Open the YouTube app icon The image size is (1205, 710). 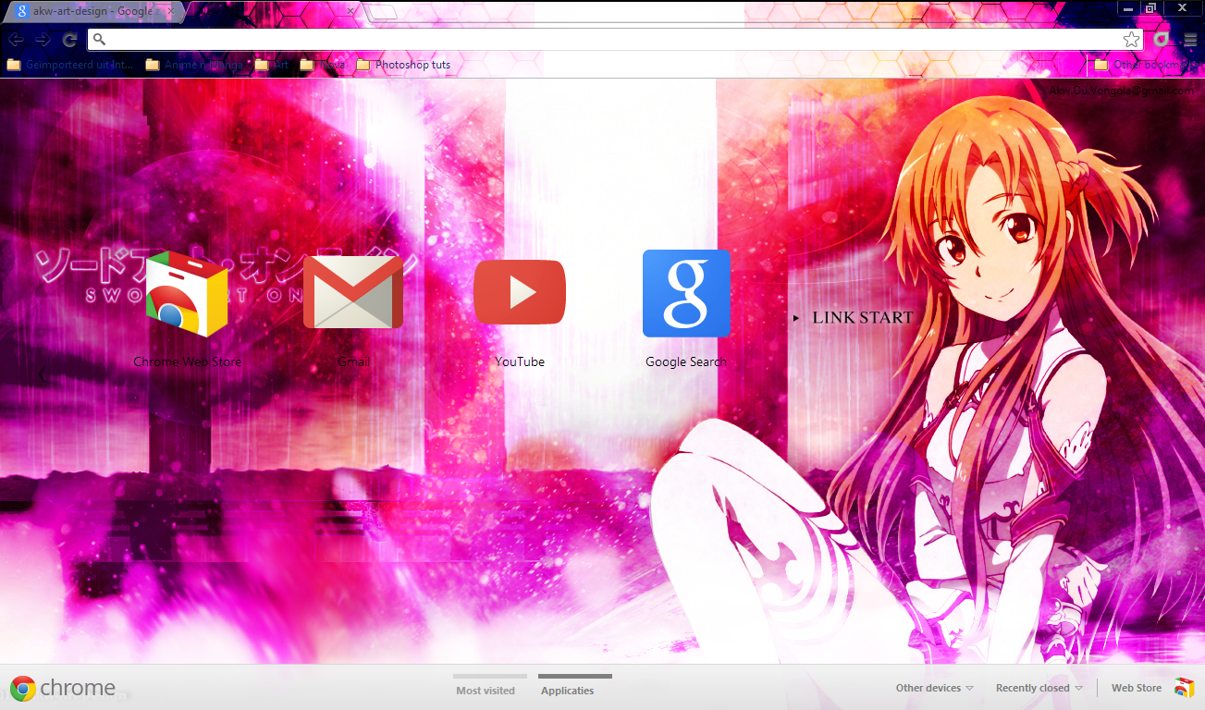520,292
